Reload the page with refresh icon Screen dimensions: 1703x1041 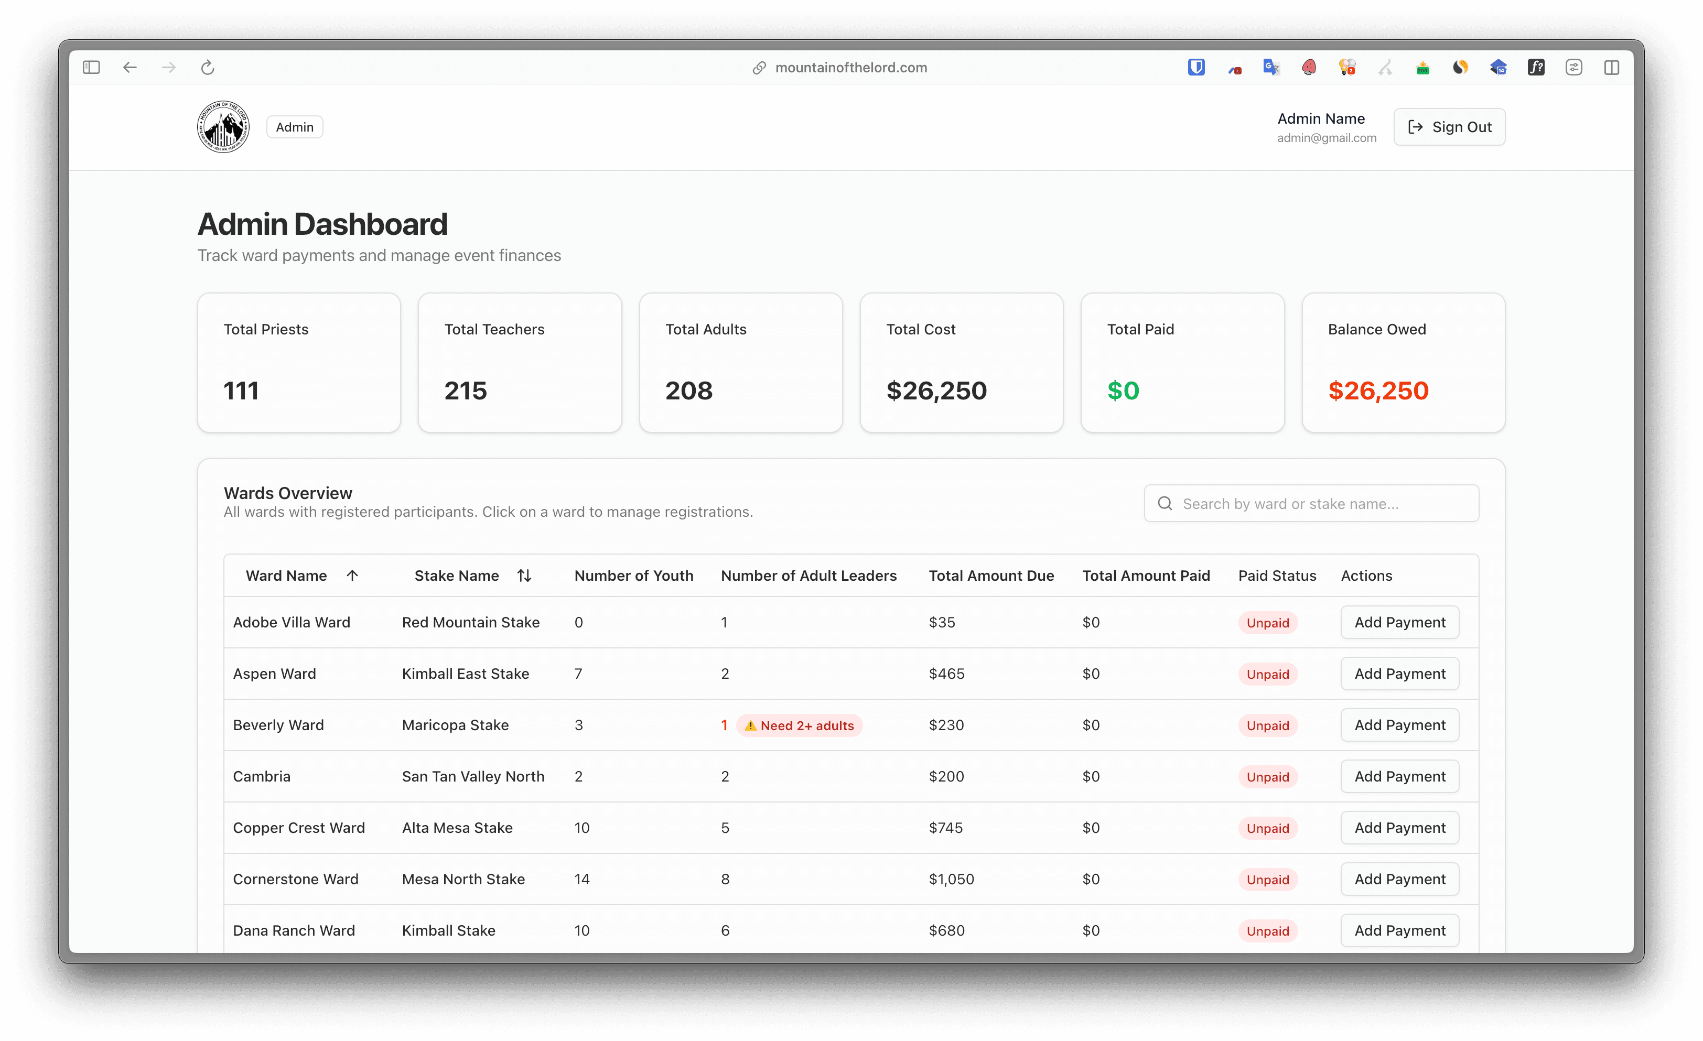tap(207, 67)
